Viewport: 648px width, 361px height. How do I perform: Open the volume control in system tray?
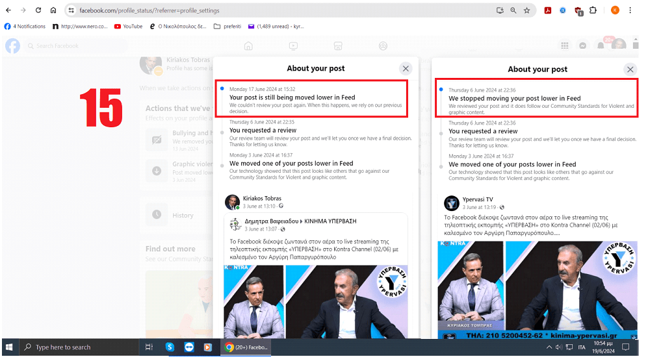click(559, 347)
